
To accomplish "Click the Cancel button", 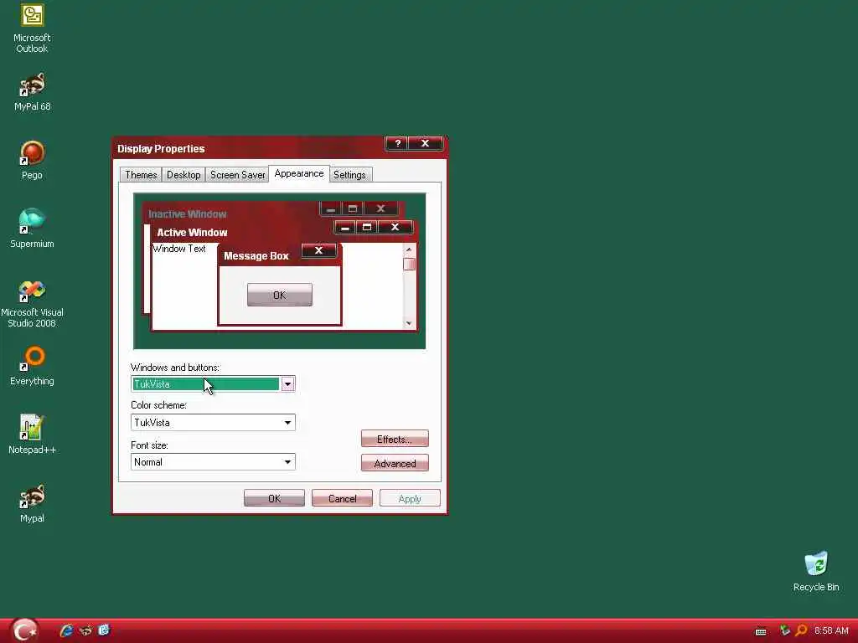I will coord(342,499).
